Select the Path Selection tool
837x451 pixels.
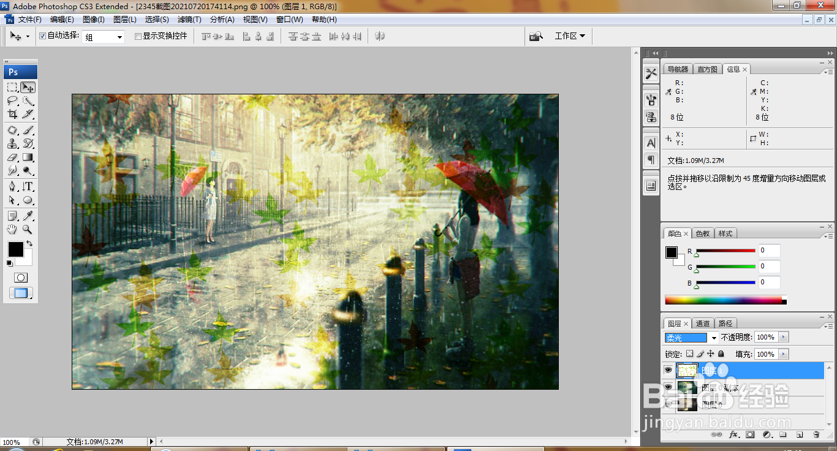pos(12,200)
